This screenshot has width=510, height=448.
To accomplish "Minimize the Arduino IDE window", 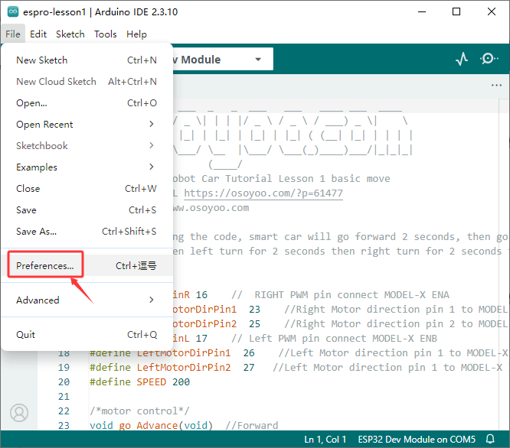I will click(x=422, y=11).
